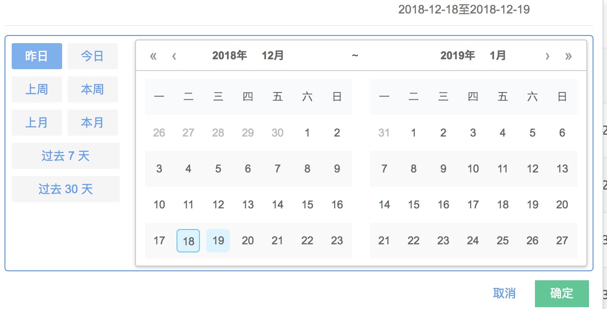Screen dimensions: 607x309
Task: Apply the 过去 7 天 range
Action: pyautogui.click(x=65, y=155)
